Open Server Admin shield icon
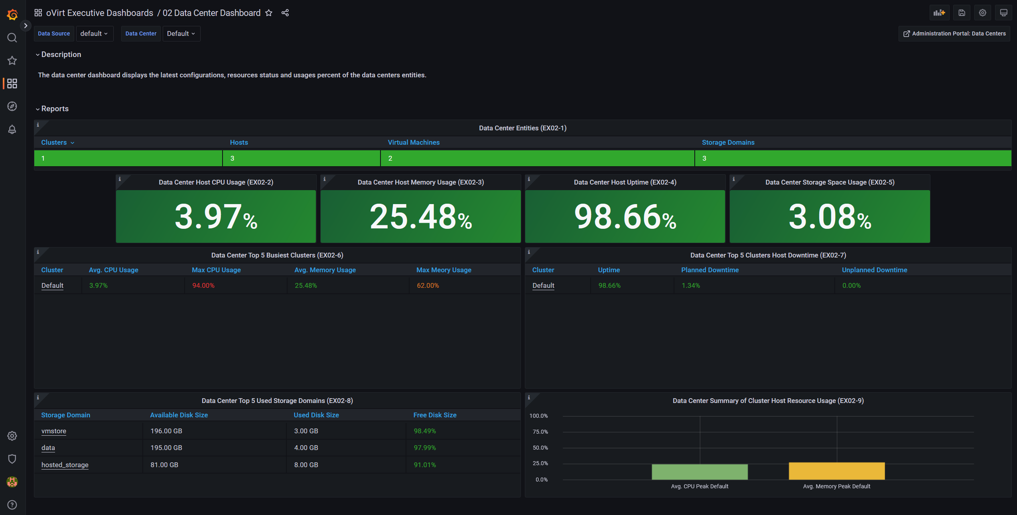The height and width of the screenshot is (515, 1017). [x=12, y=459]
